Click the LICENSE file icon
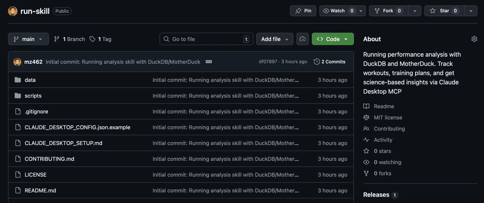 tap(18, 175)
